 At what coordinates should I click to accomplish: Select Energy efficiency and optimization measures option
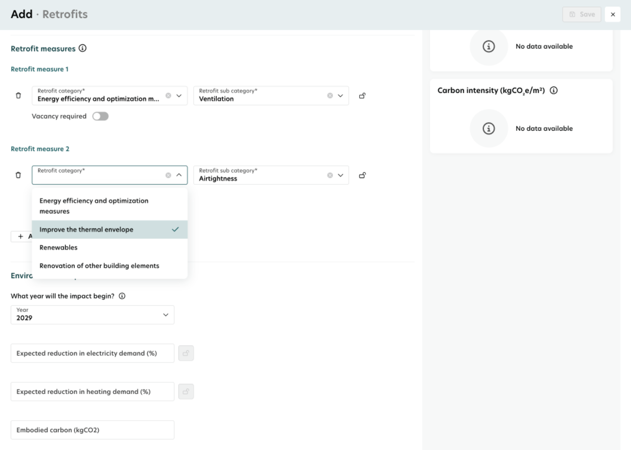coord(110,206)
